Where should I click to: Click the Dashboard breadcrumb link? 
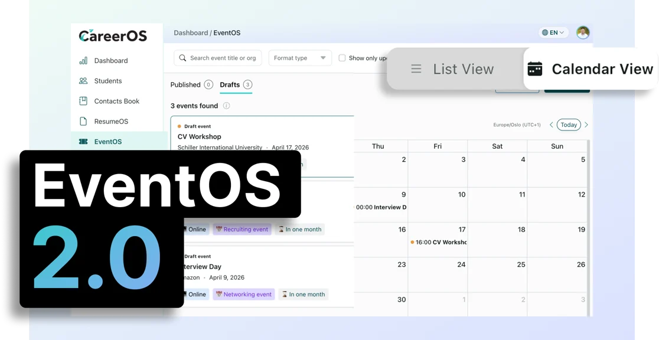click(191, 33)
